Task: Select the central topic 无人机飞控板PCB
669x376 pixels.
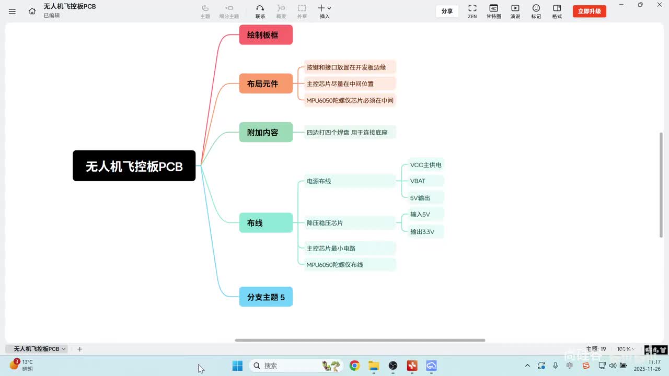Action: coord(134,166)
